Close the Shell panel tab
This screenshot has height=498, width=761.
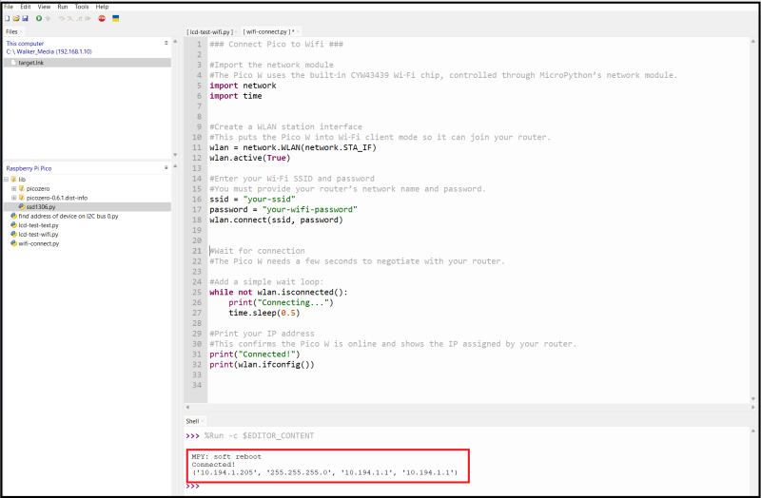(203, 421)
